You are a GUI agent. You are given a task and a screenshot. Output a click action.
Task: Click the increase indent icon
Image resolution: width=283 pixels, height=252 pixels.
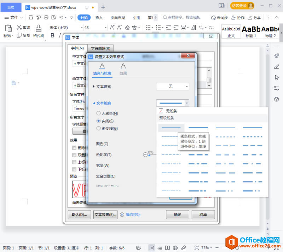176,28
